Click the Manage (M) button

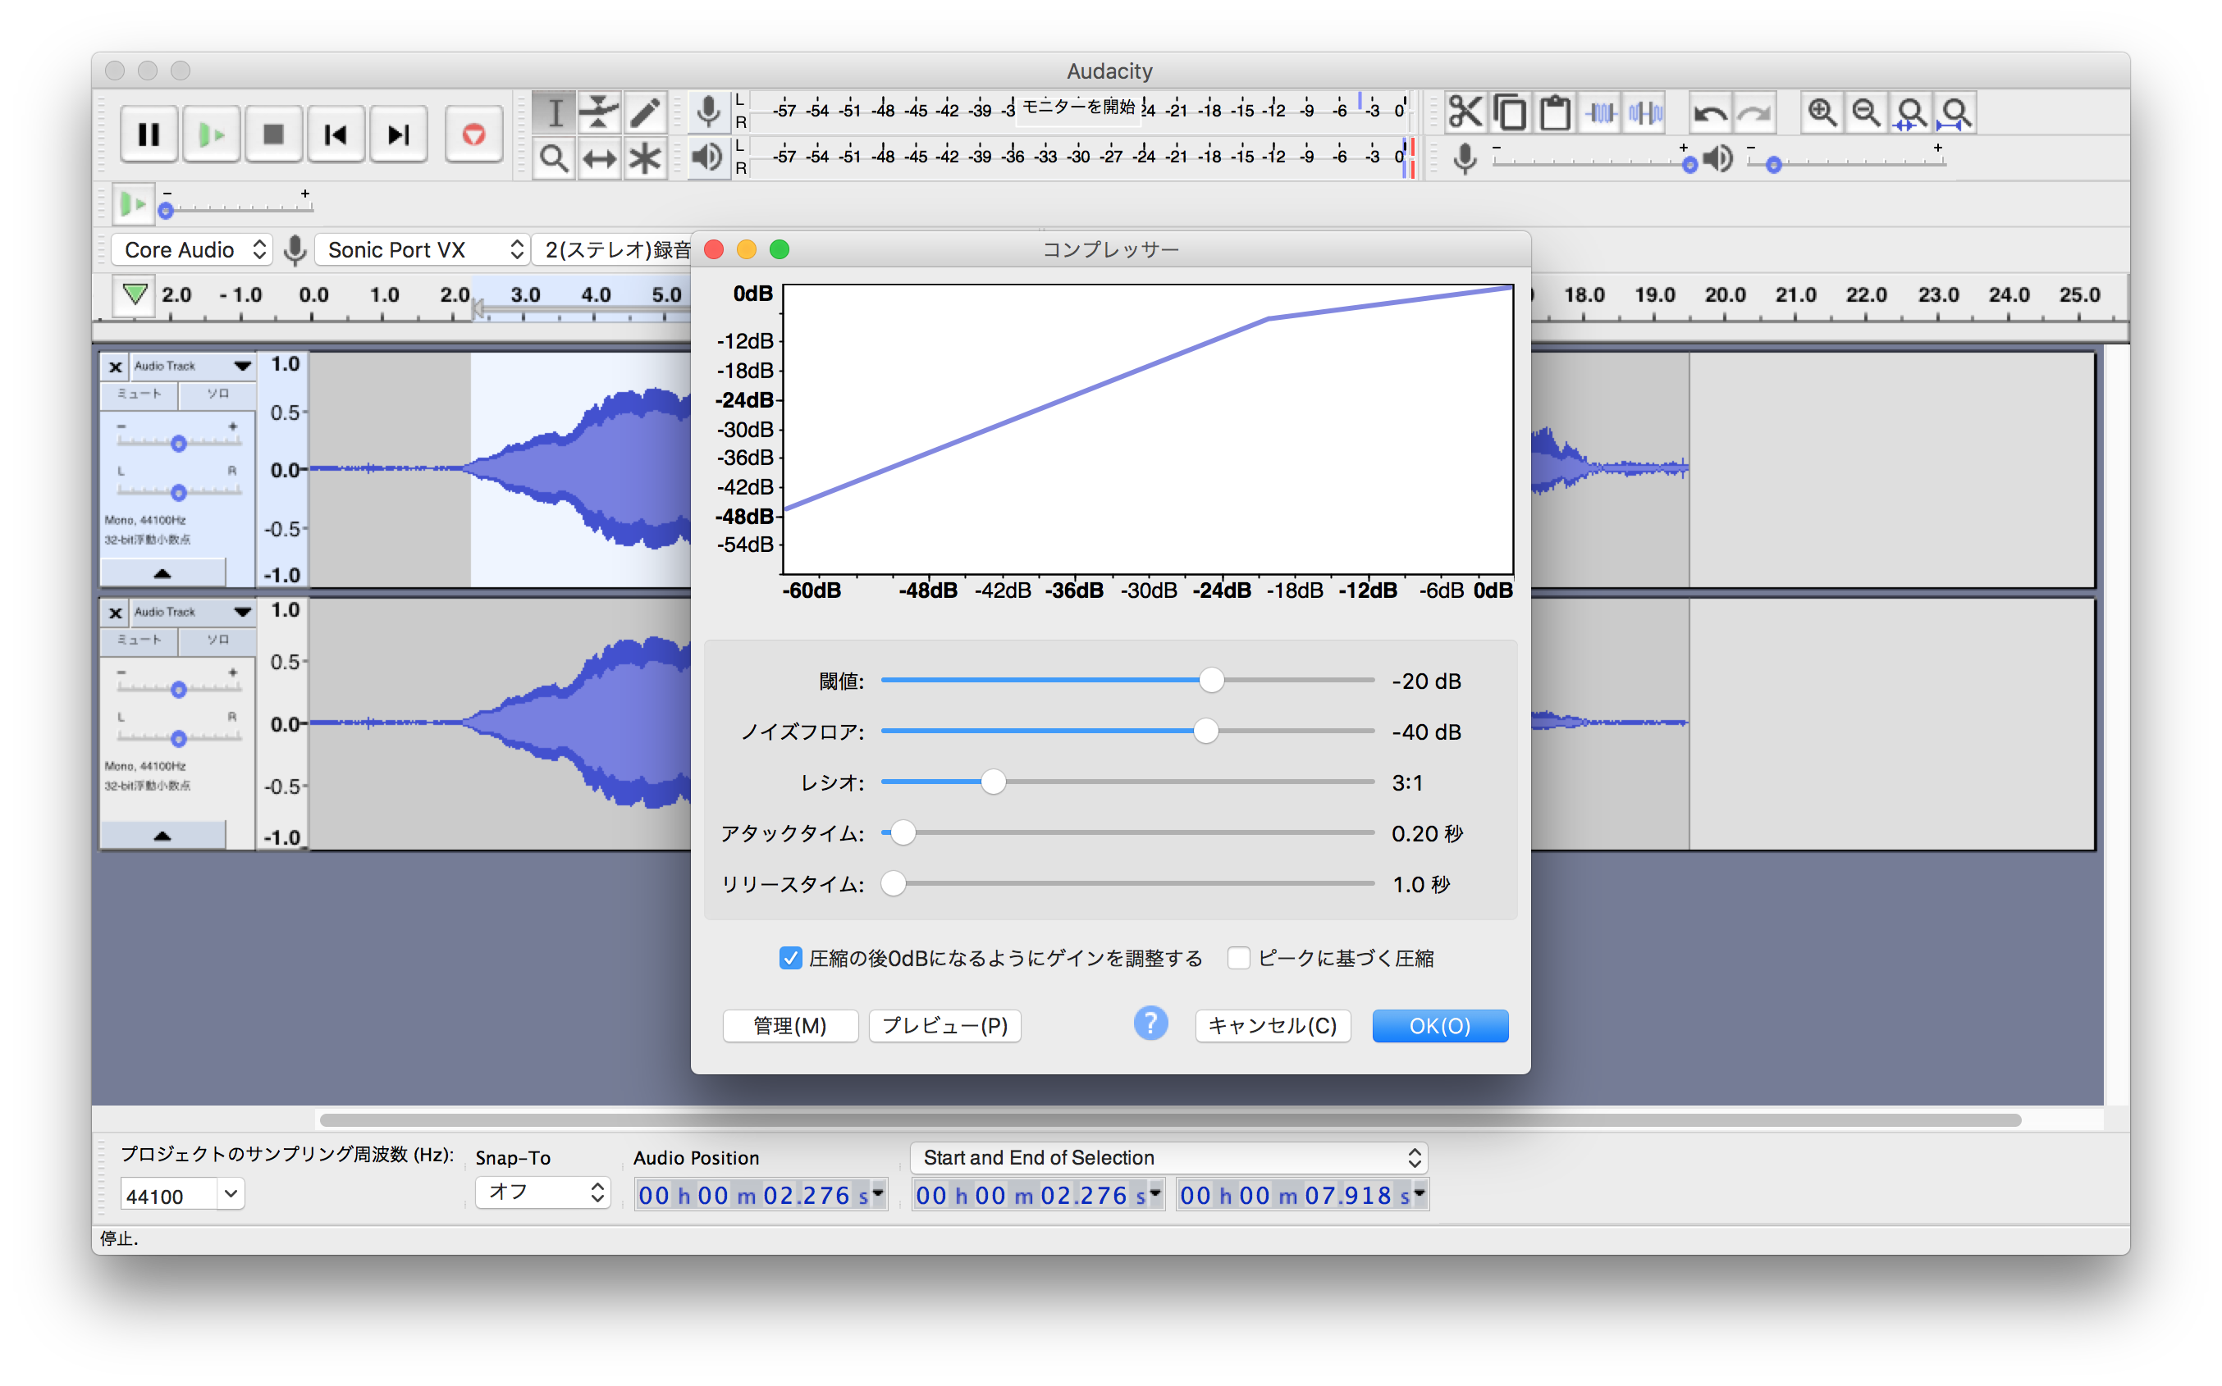789,1026
